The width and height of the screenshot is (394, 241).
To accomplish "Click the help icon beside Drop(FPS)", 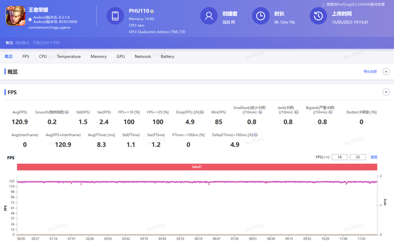I will (201, 112).
